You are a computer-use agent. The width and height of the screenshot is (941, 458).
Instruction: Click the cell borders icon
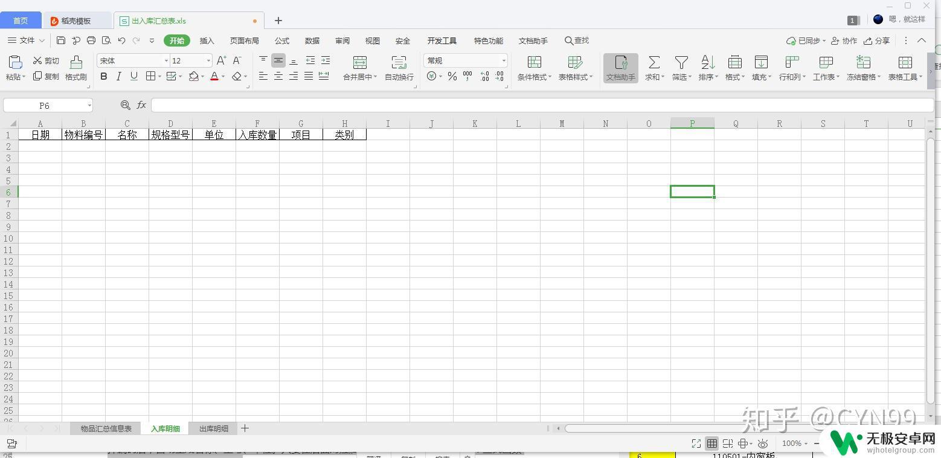pyautogui.click(x=151, y=76)
